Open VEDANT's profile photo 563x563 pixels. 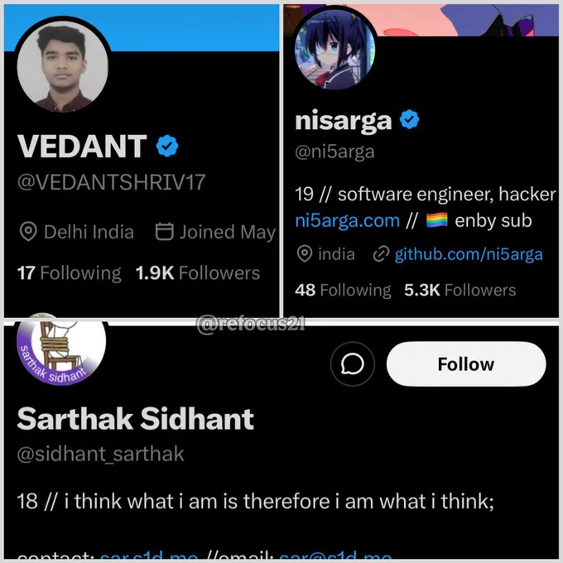click(x=63, y=65)
